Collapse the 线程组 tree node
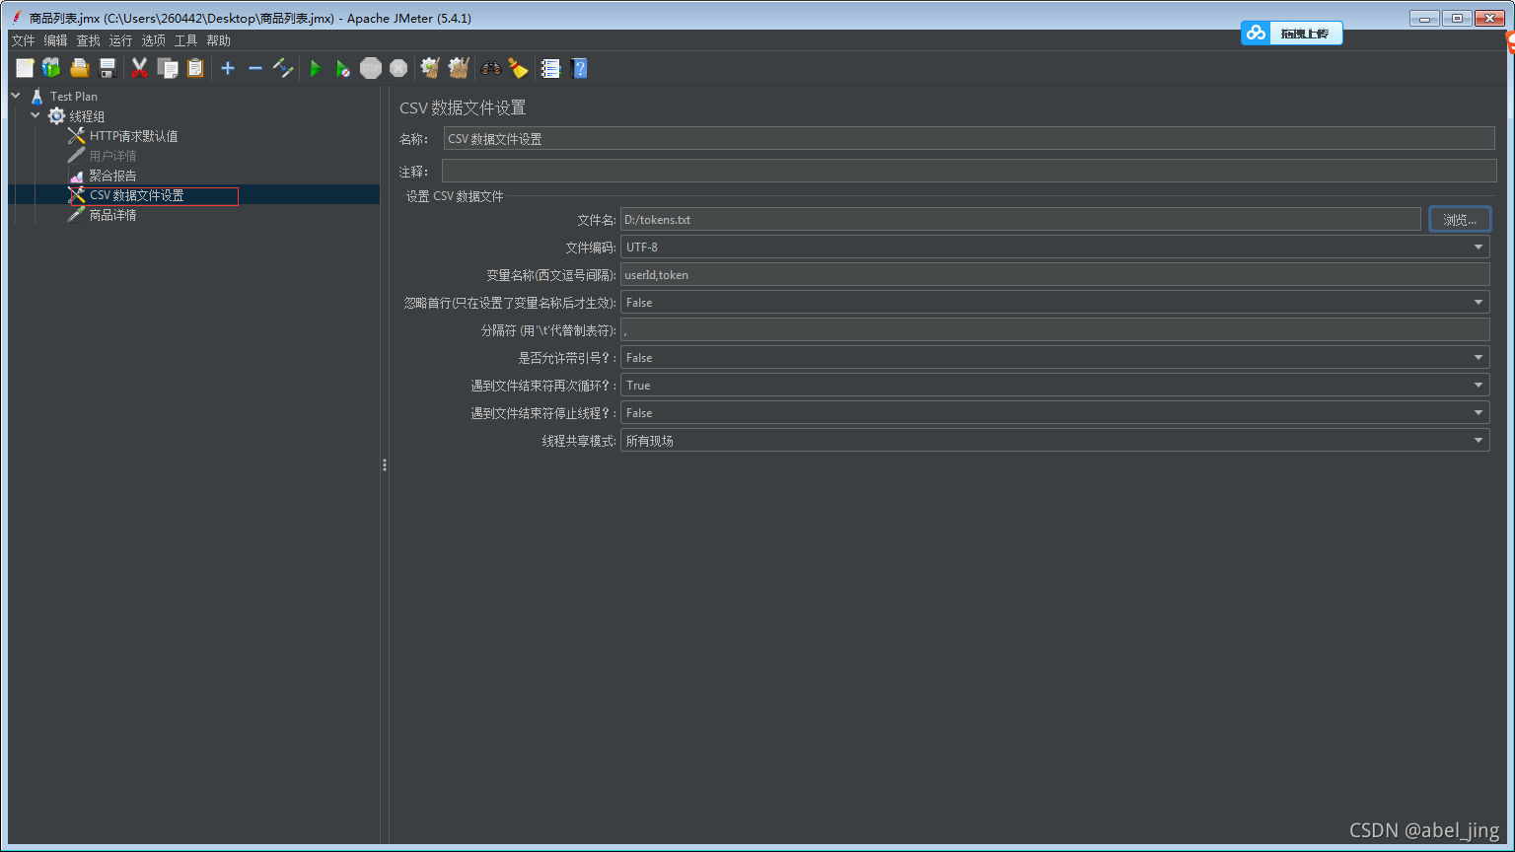This screenshot has height=852, width=1515. (36, 115)
